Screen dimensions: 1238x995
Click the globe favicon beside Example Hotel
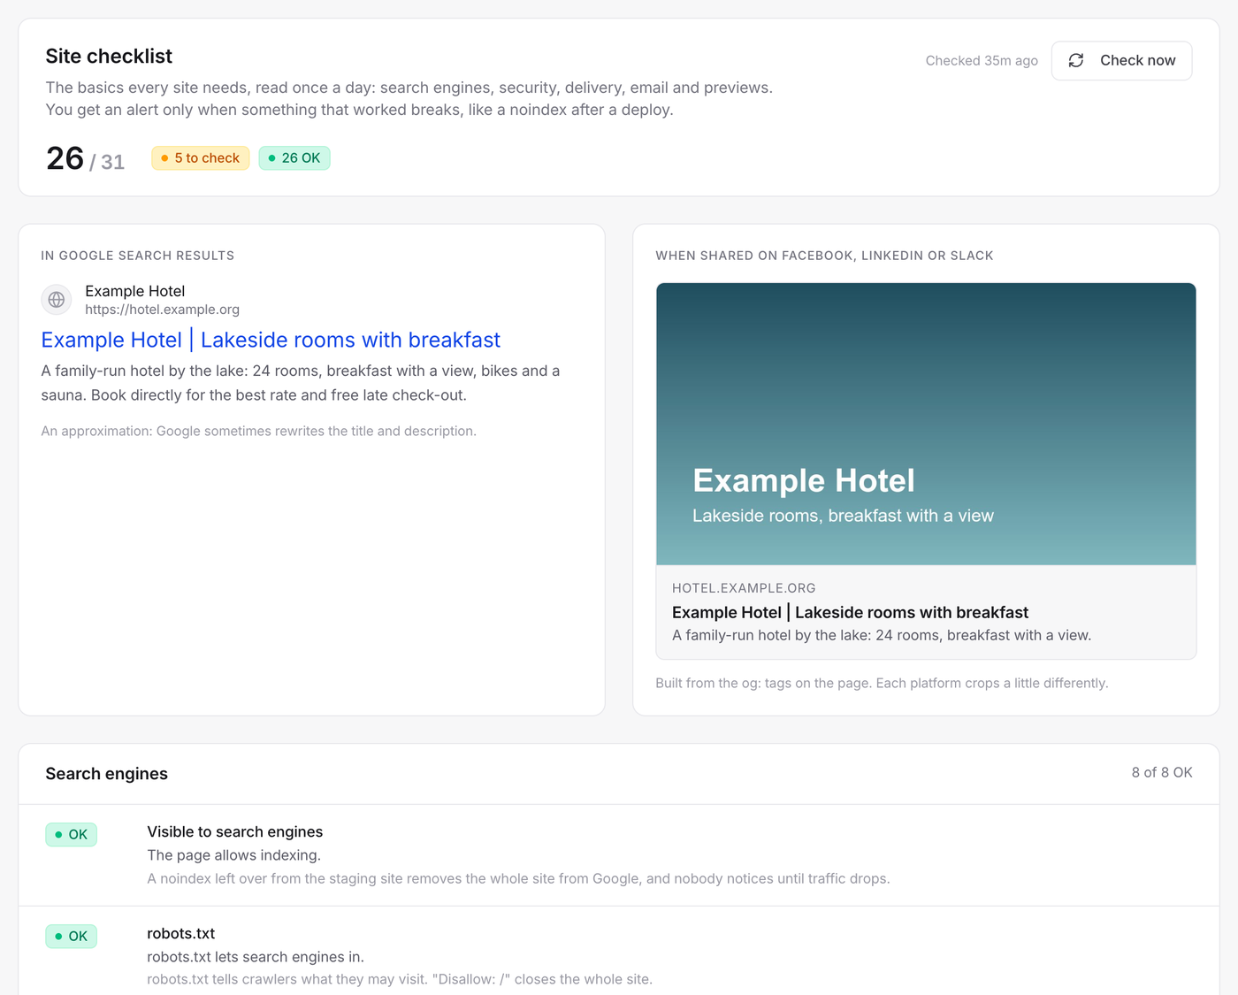(57, 300)
